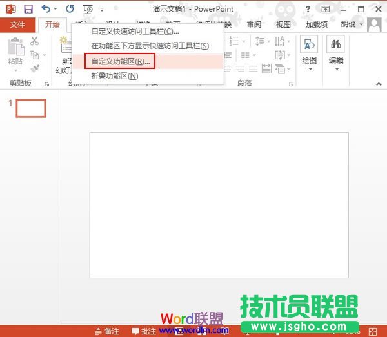Open the 胡俊 user account dropdown
The height and width of the screenshot is (337, 387).
pos(352,24)
